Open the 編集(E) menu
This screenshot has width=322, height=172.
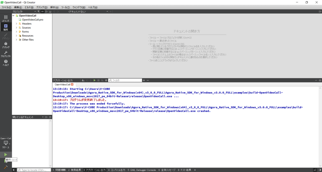(18, 7)
